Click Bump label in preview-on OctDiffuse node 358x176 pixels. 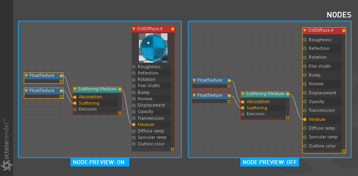(143, 92)
